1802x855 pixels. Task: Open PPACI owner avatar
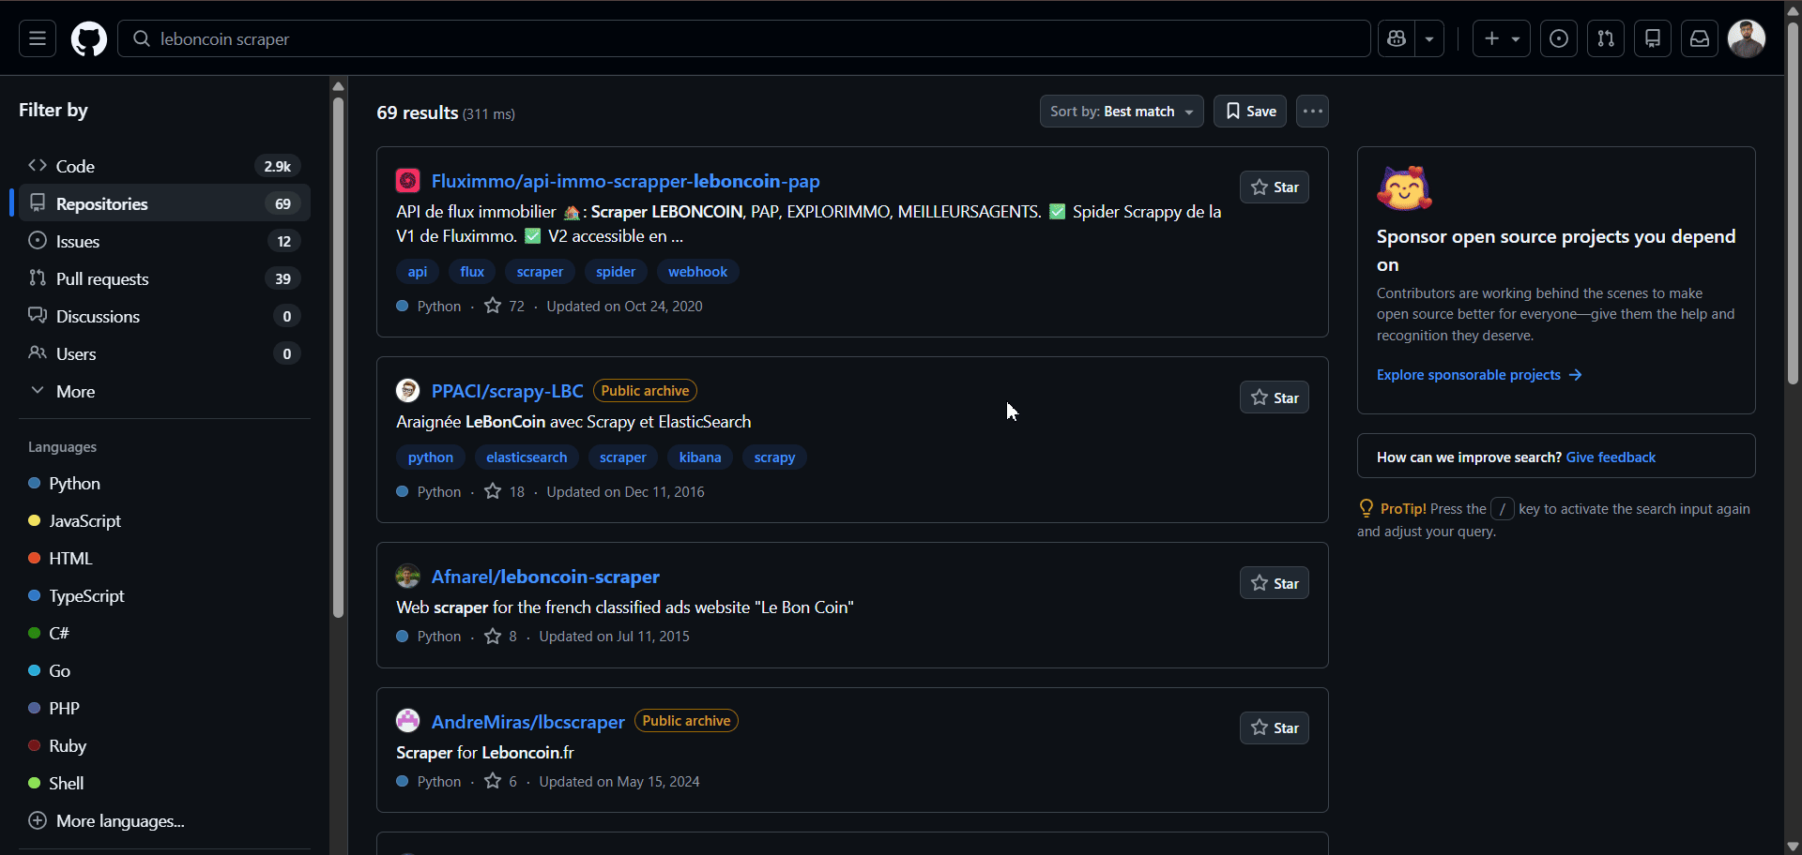click(407, 390)
